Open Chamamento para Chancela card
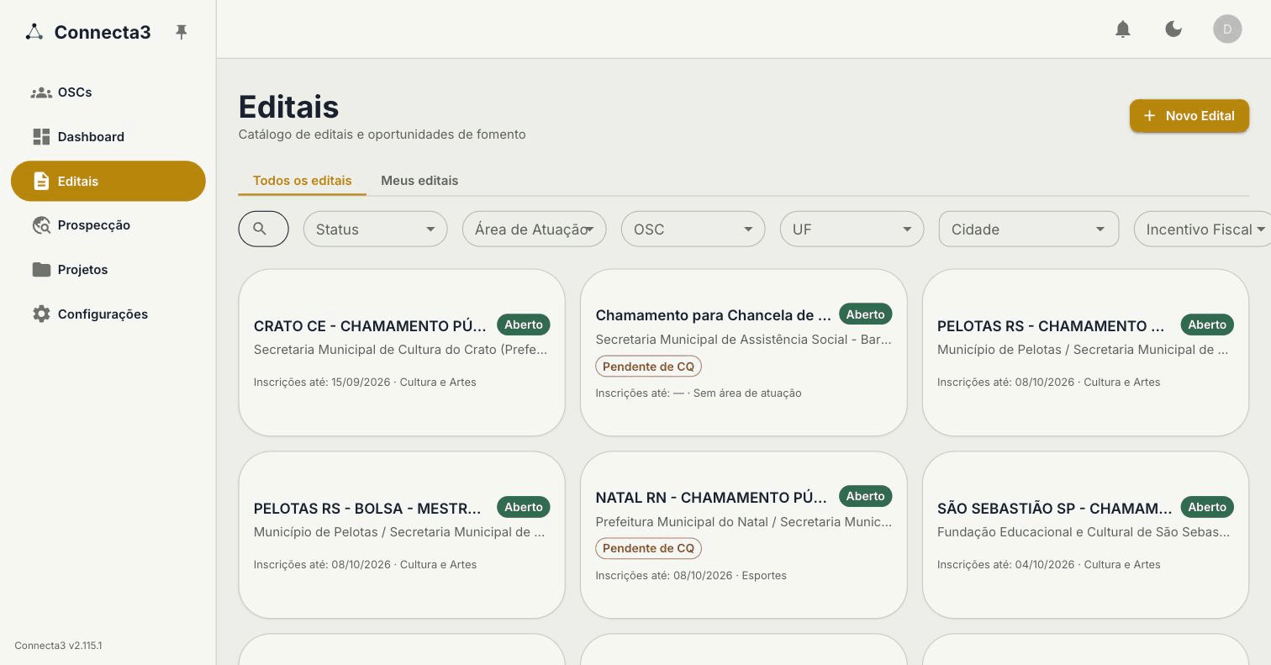 point(744,352)
